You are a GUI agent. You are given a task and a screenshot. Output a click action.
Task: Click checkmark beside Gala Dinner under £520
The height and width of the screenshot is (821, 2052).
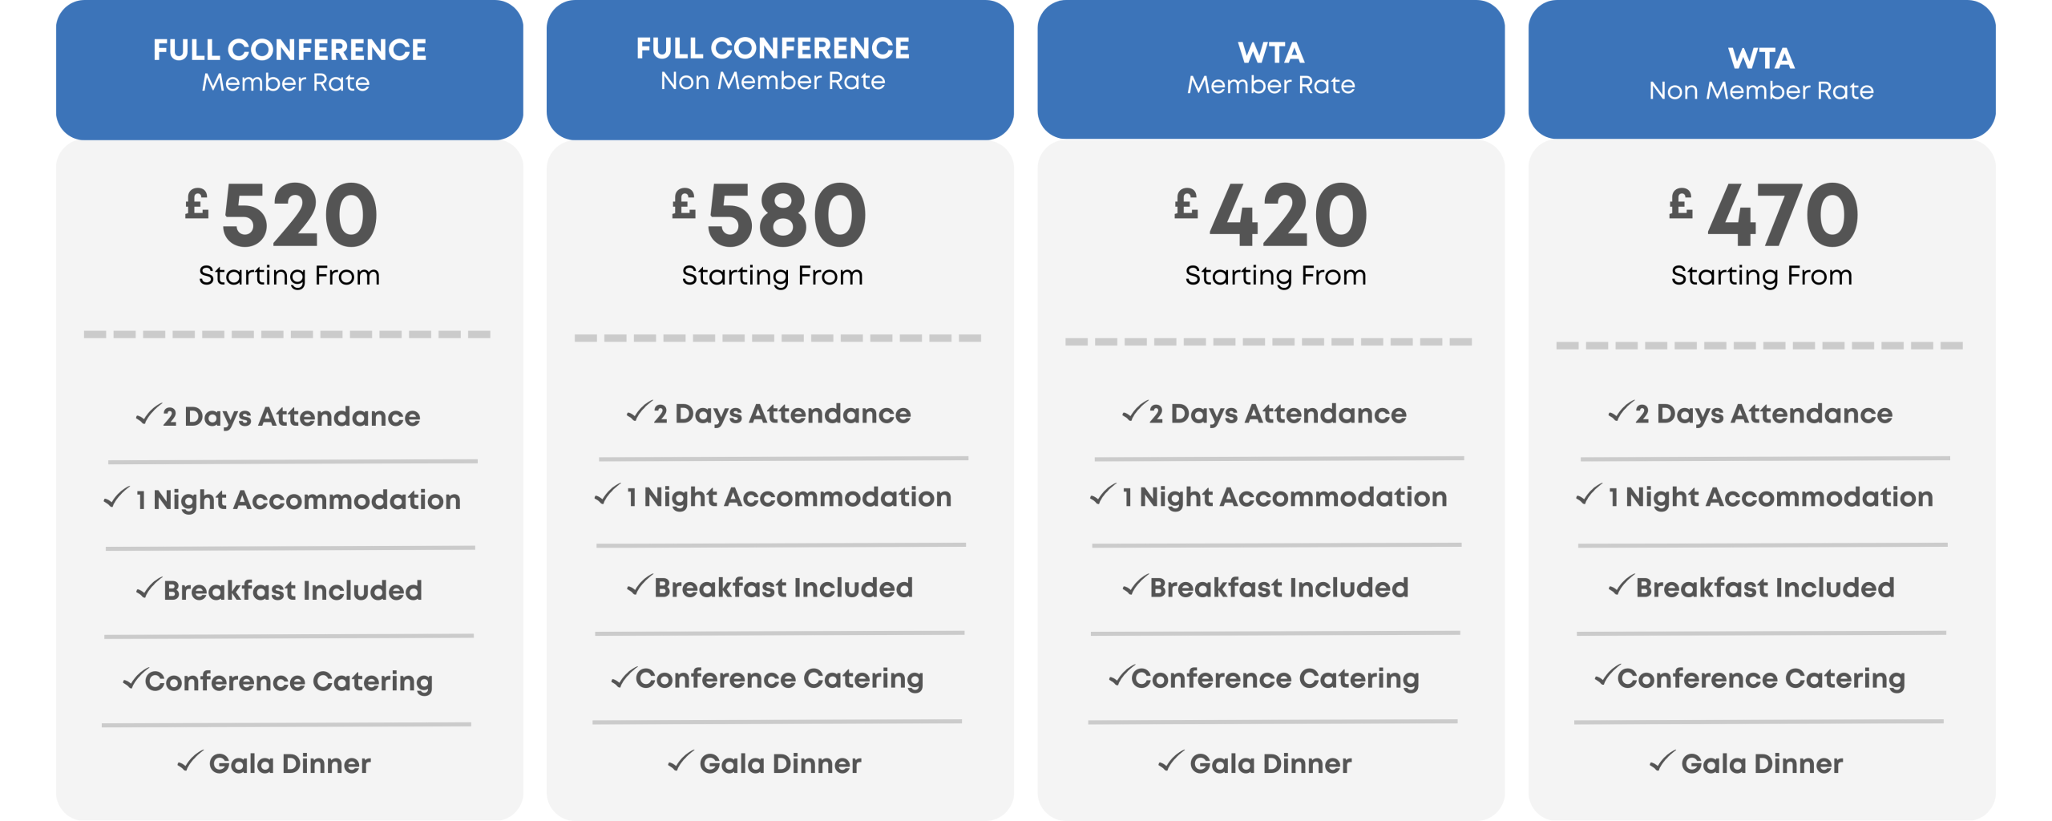pos(190,760)
